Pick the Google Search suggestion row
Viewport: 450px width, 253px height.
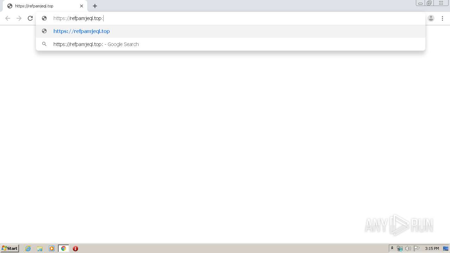point(231,44)
